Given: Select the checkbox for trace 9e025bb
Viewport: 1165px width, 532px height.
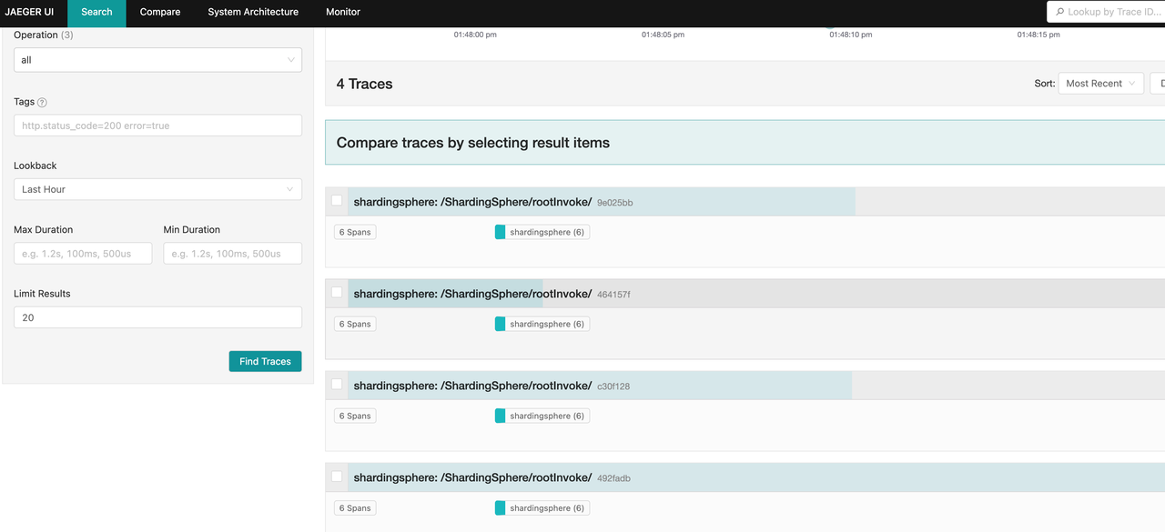Looking at the screenshot, I should coord(337,201).
